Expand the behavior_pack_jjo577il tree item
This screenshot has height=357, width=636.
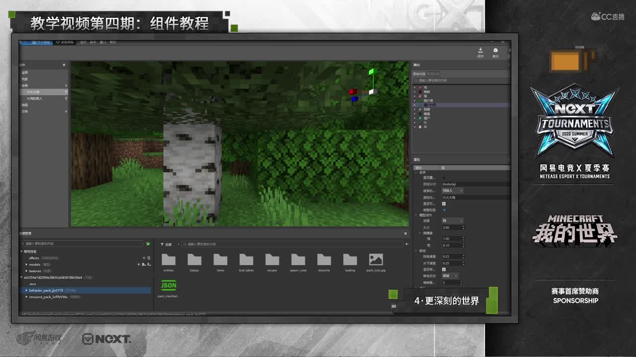click(x=27, y=291)
